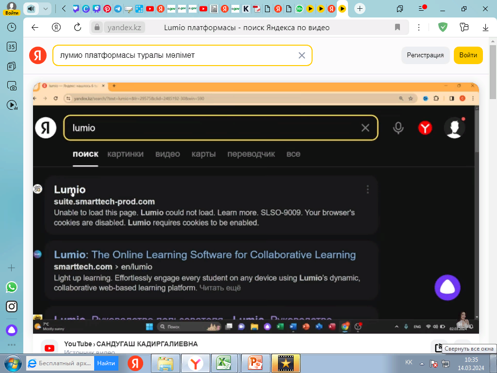Add a new sidebar app with plus icon
The width and height of the screenshot is (497, 373).
click(12, 268)
